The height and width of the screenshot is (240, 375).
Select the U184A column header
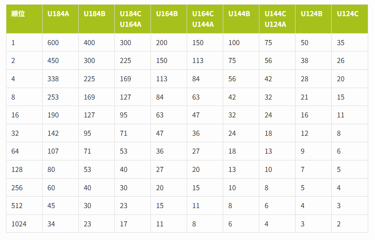pyautogui.click(x=58, y=14)
